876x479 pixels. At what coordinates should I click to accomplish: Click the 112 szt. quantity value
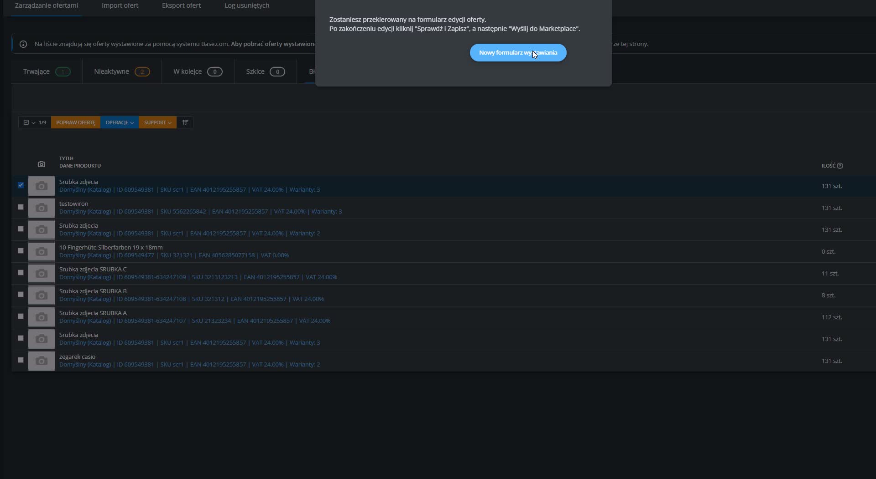point(832,317)
